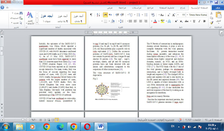Cut the selection with the scissors icon

(x=211, y=13)
